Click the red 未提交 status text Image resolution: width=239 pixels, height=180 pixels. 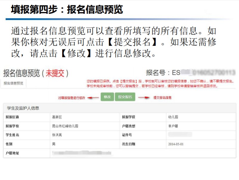tap(55, 73)
